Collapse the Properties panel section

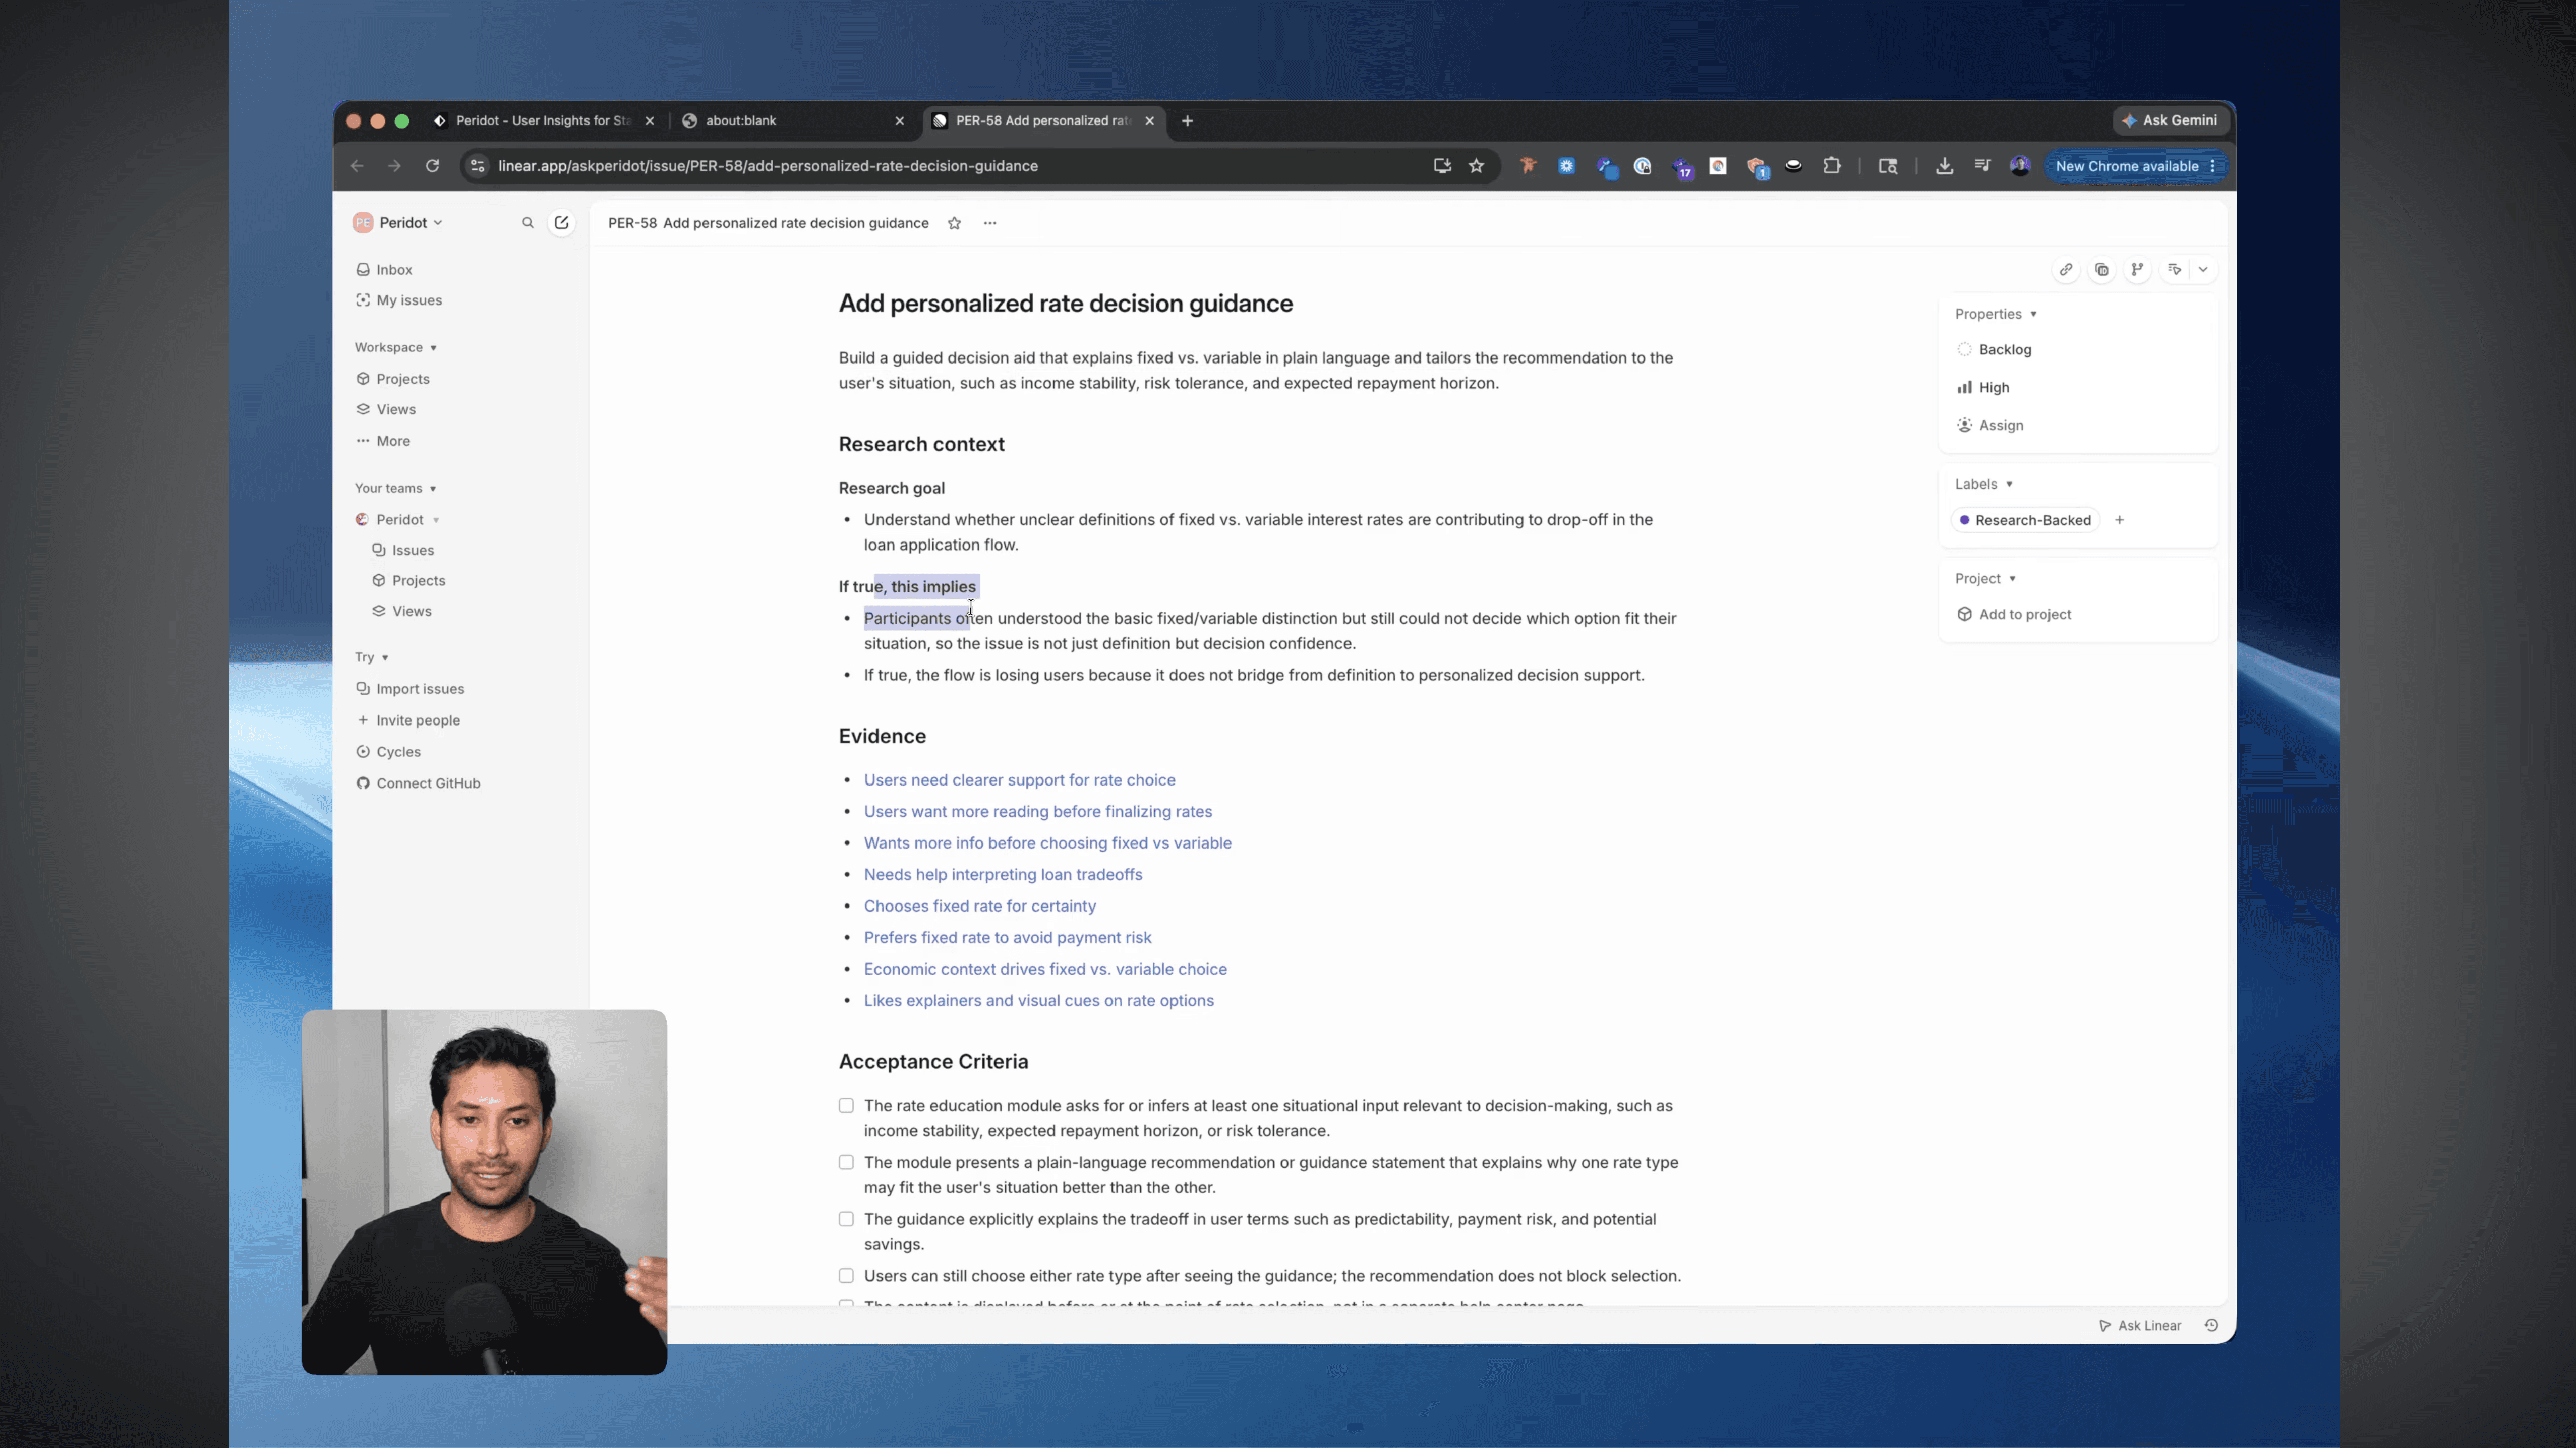tap(1996, 314)
